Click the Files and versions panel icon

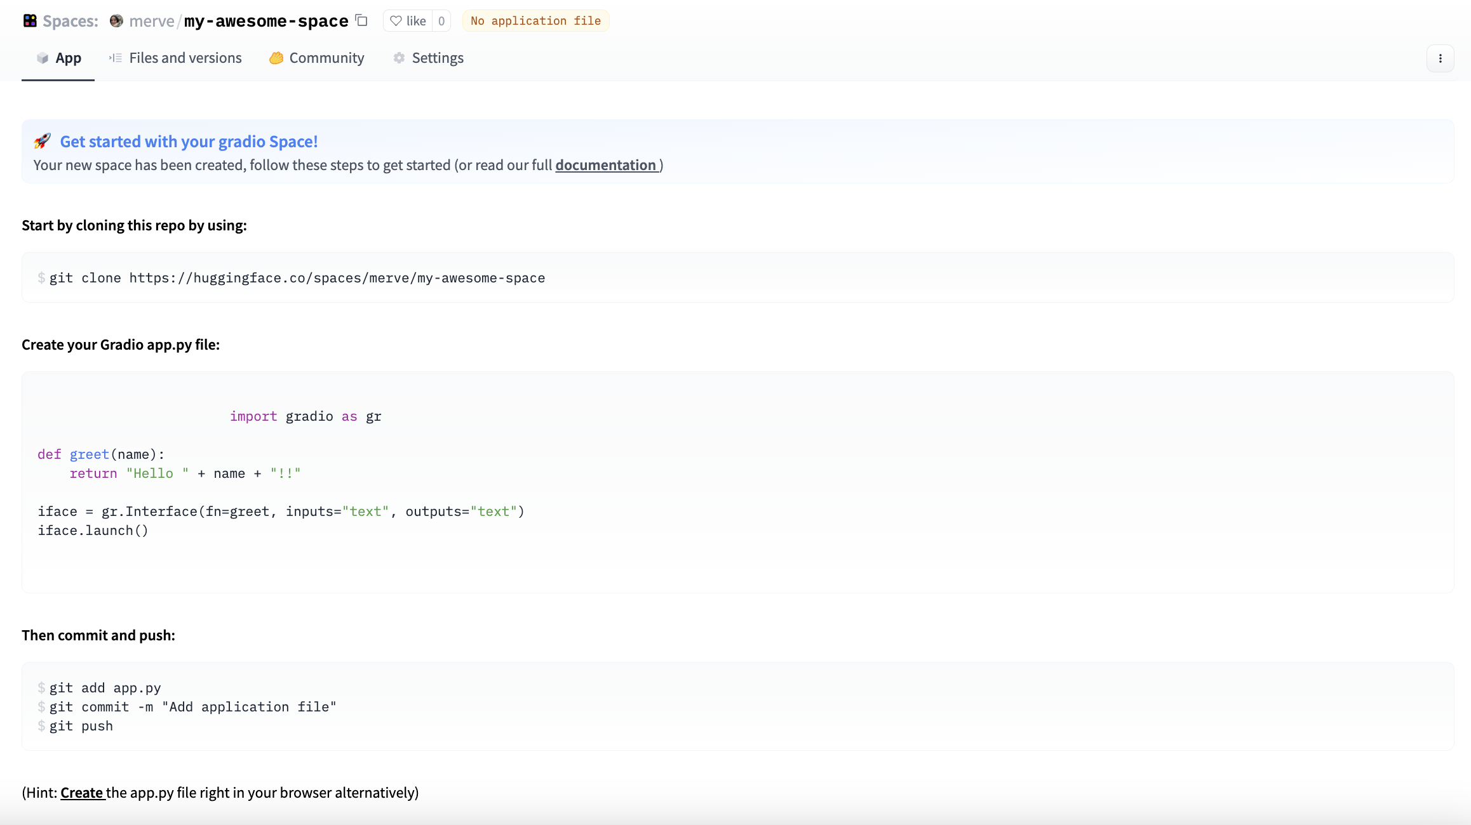coord(115,58)
